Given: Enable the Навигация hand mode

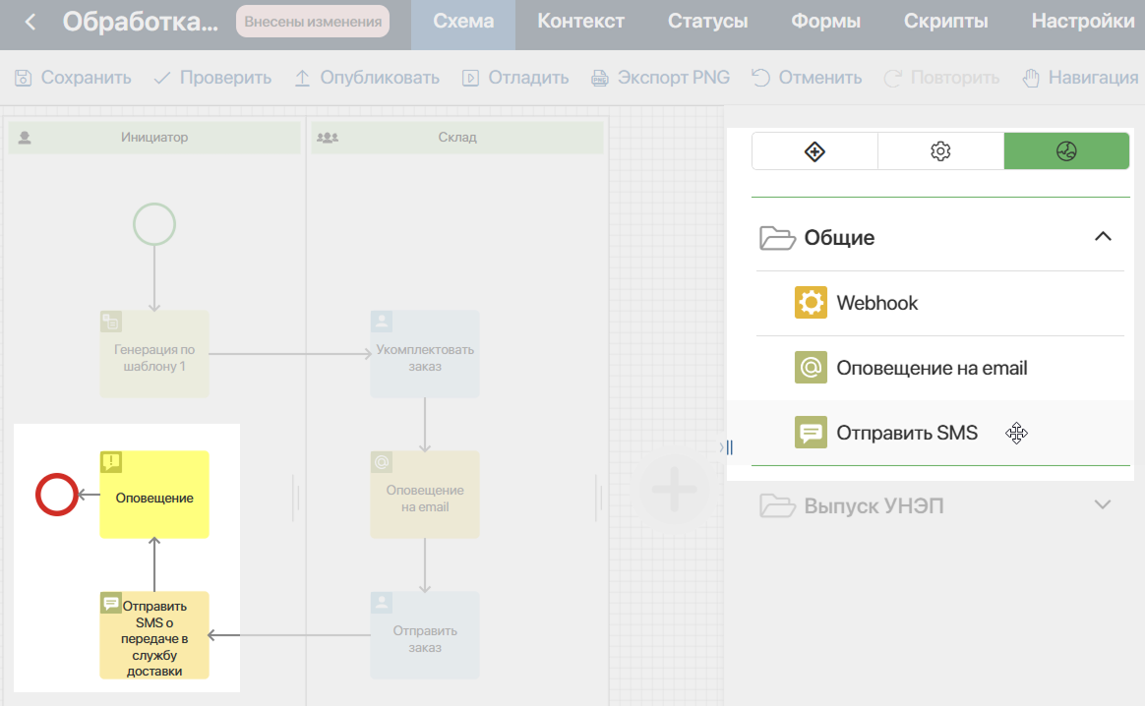Looking at the screenshot, I should (x=1080, y=78).
